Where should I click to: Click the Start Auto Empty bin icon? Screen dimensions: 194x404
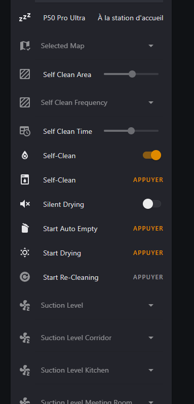(25, 229)
